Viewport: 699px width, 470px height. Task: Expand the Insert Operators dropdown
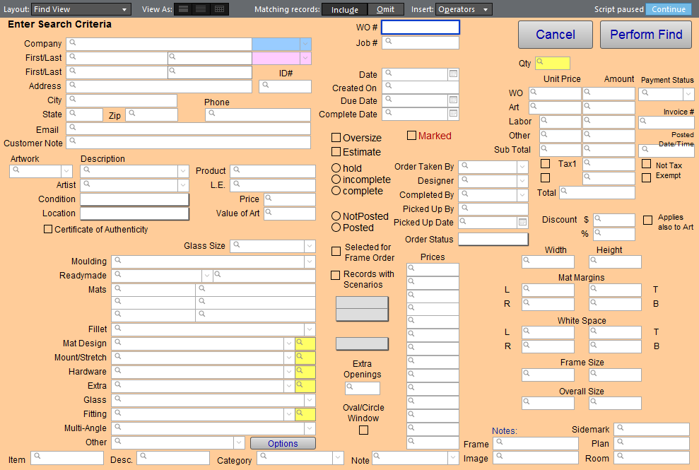click(x=464, y=9)
